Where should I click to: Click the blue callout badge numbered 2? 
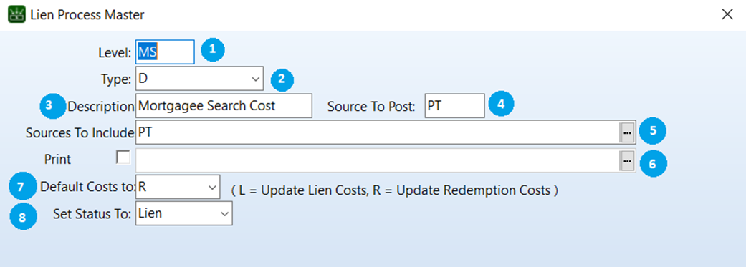point(282,79)
